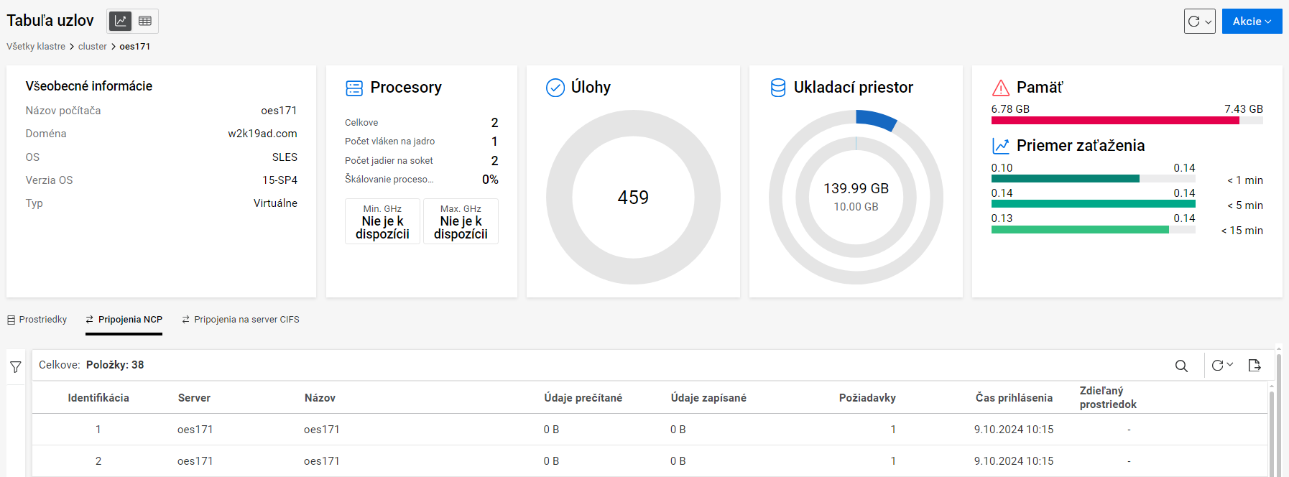Click the Ukladací priestor database icon
Screen dimensions: 1289x477
(x=777, y=88)
